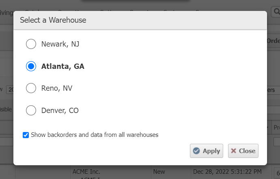Select the Newark, NJ radio button
280x179 pixels.
pos(31,44)
